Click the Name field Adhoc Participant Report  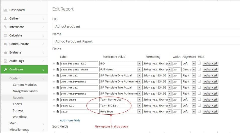[146, 41]
